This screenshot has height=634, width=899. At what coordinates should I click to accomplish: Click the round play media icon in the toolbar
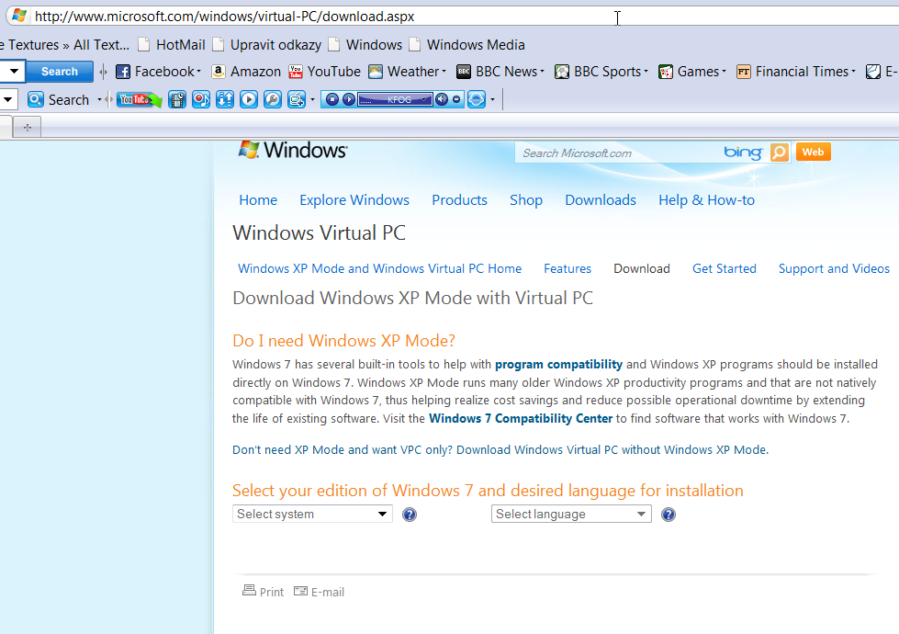click(249, 100)
